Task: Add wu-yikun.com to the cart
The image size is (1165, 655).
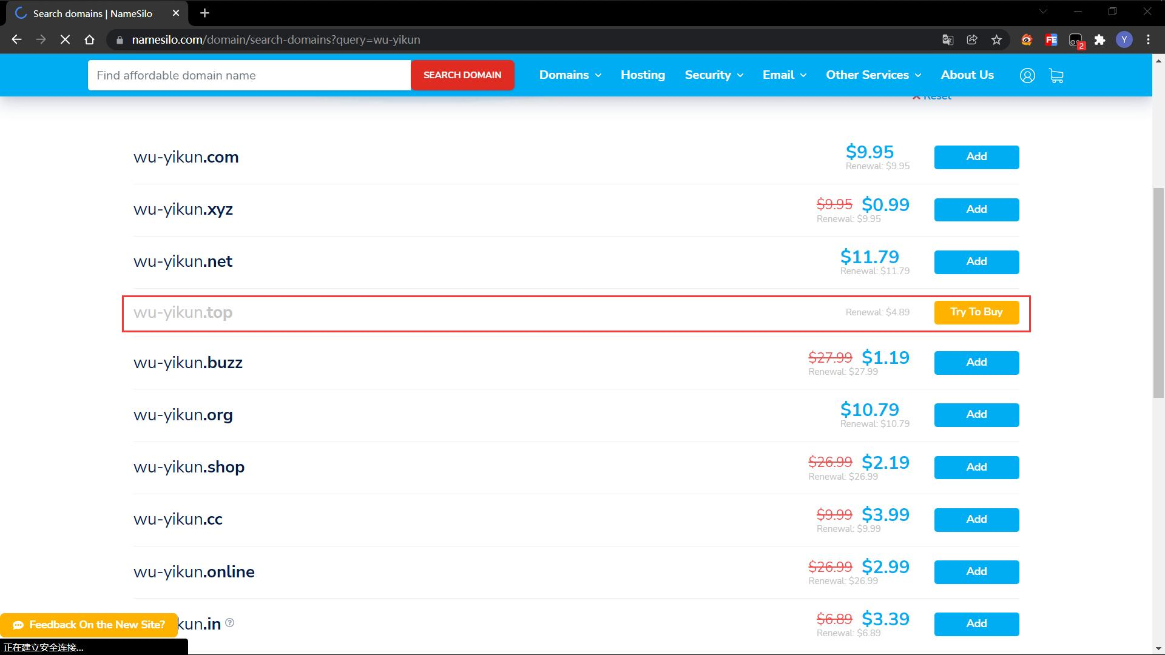Action: [x=976, y=157]
